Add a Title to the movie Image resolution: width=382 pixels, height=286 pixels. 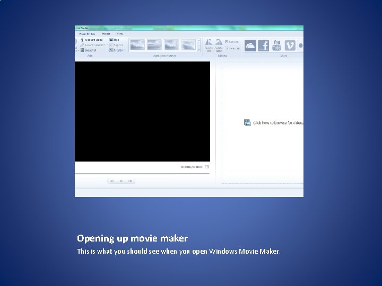coord(114,40)
